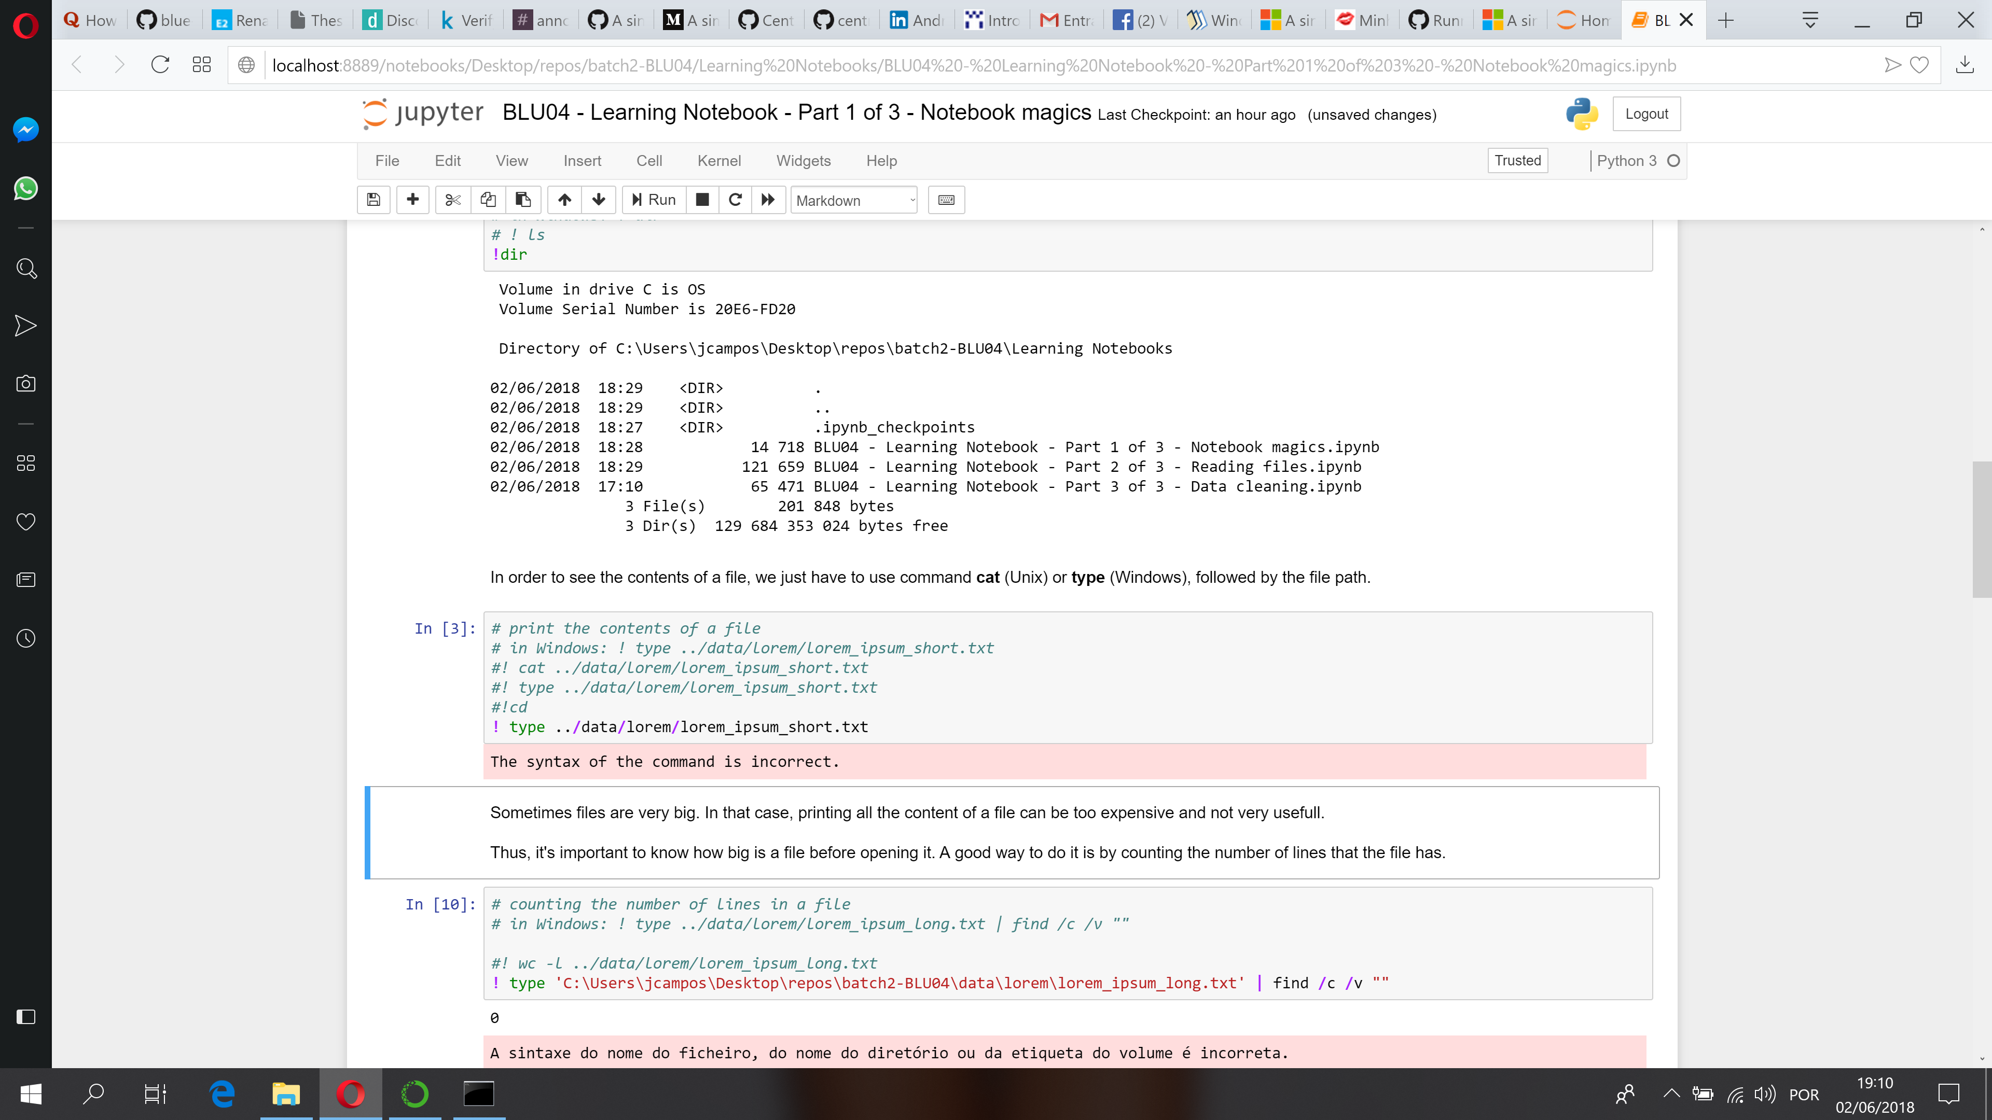Open the Cell menu

[649, 161]
